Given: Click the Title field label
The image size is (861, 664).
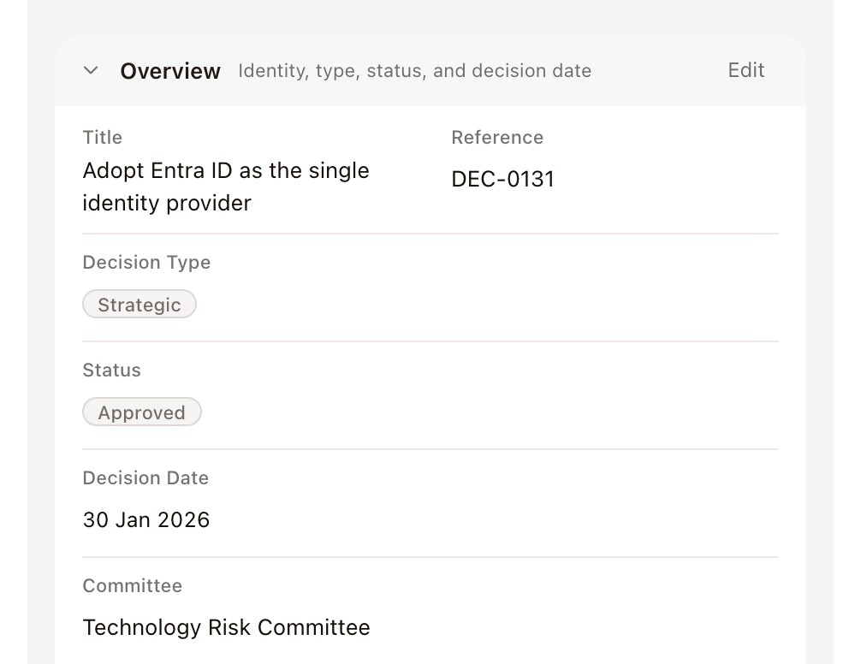Looking at the screenshot, I should point(102,137).
